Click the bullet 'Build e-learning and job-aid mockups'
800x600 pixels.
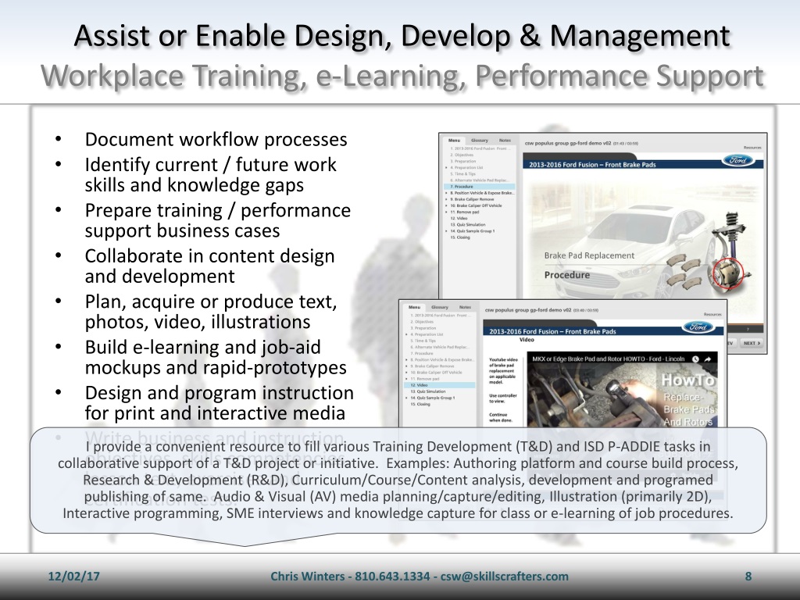(216, 357)
